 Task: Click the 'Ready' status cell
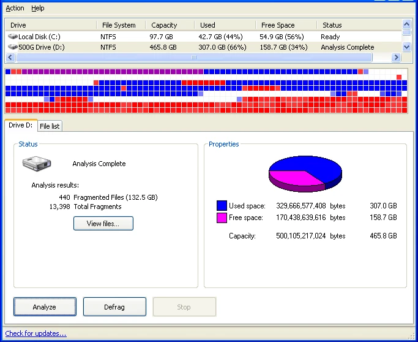pyautogui.click(x=330, y=37)
